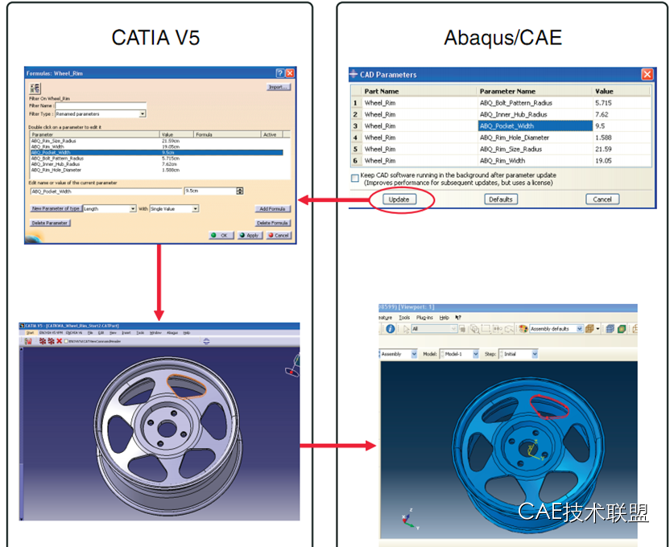Select ABQ_Bolt_Pattern_Radius row in Formulas list

pyautogui.click(x=157, y=158)
